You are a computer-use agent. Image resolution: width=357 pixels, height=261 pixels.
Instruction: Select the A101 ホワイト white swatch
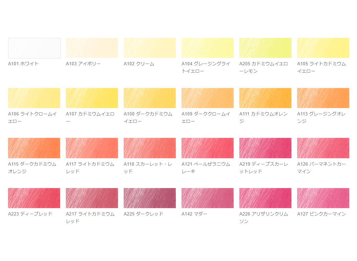click(34, 48)
